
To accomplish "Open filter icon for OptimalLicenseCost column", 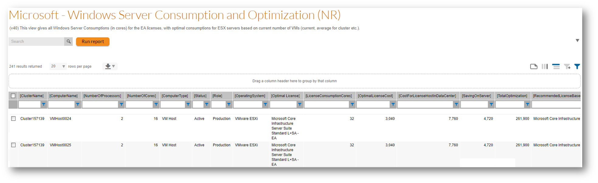I will [x=393, y=105].
